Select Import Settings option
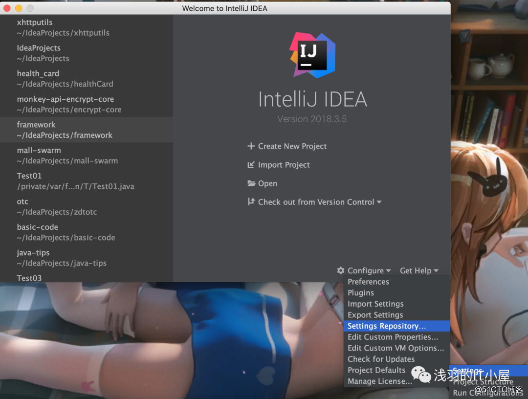528x399 pixels. pyautogui.click(x=375, y=304)
